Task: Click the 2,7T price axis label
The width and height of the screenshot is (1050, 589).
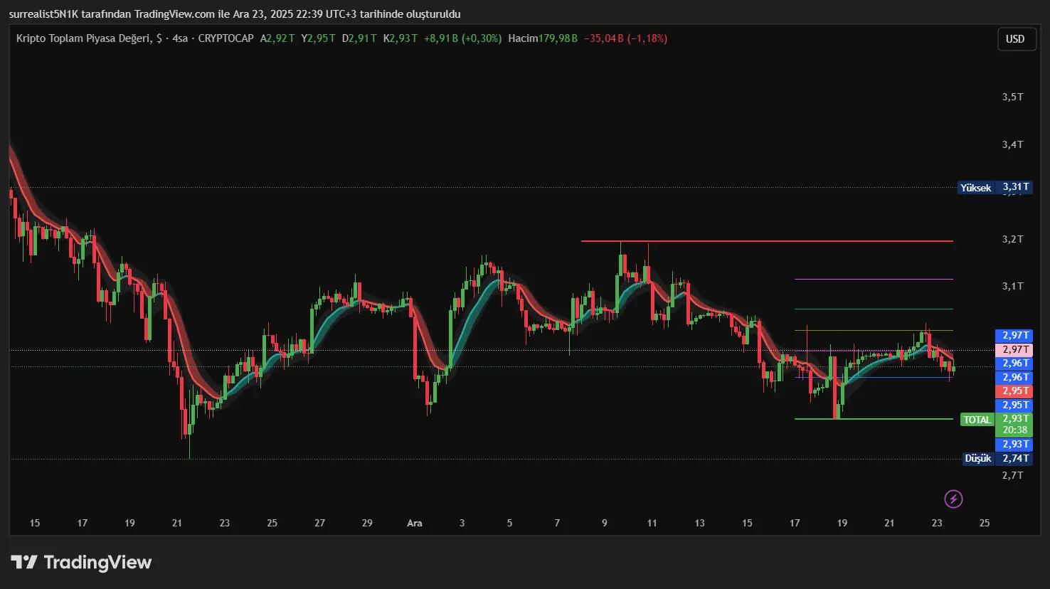Action: click(1012, 474)
